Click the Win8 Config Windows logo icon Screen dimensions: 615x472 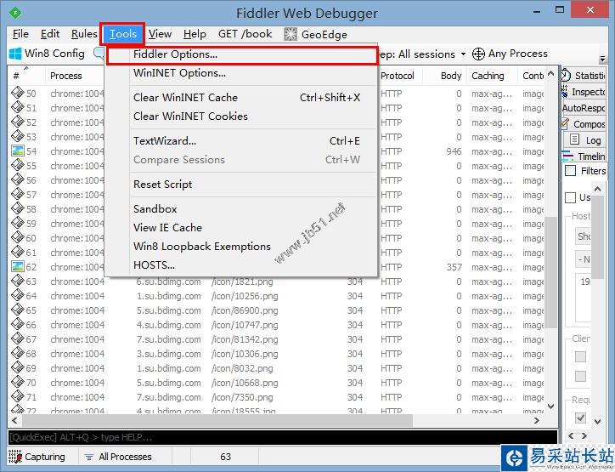pyautogui.click(x=15, y=54)
